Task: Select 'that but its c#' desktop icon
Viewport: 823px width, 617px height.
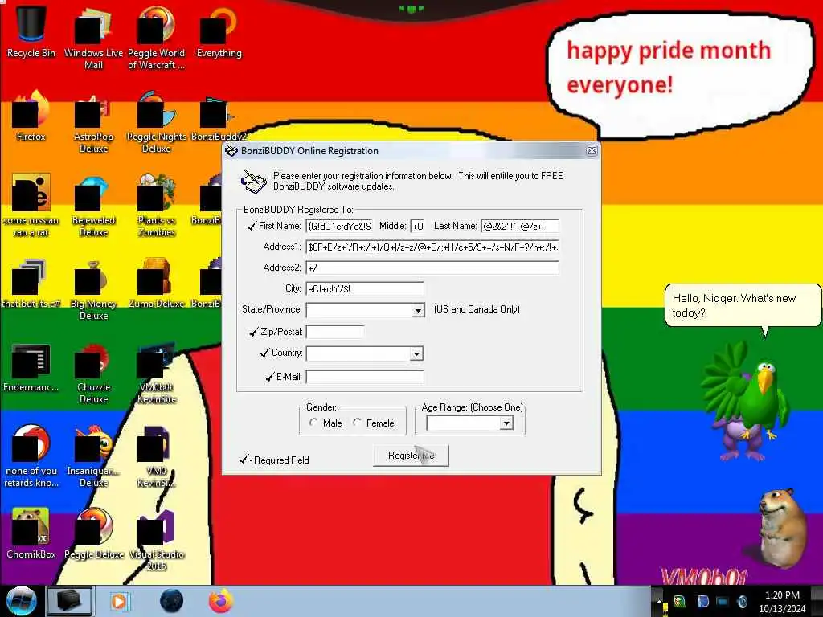Action: (x=31, y=284)
